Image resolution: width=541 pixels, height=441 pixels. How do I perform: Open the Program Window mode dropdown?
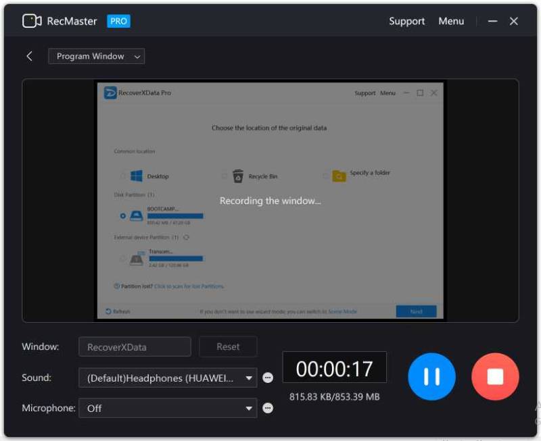[96, 56]
